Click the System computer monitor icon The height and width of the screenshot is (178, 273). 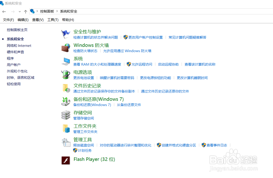(66, 61)
